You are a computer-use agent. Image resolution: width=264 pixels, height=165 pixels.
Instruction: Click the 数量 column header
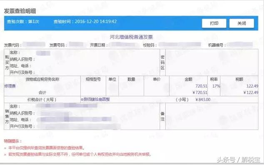pyautogui.click(x=131, y=79)
